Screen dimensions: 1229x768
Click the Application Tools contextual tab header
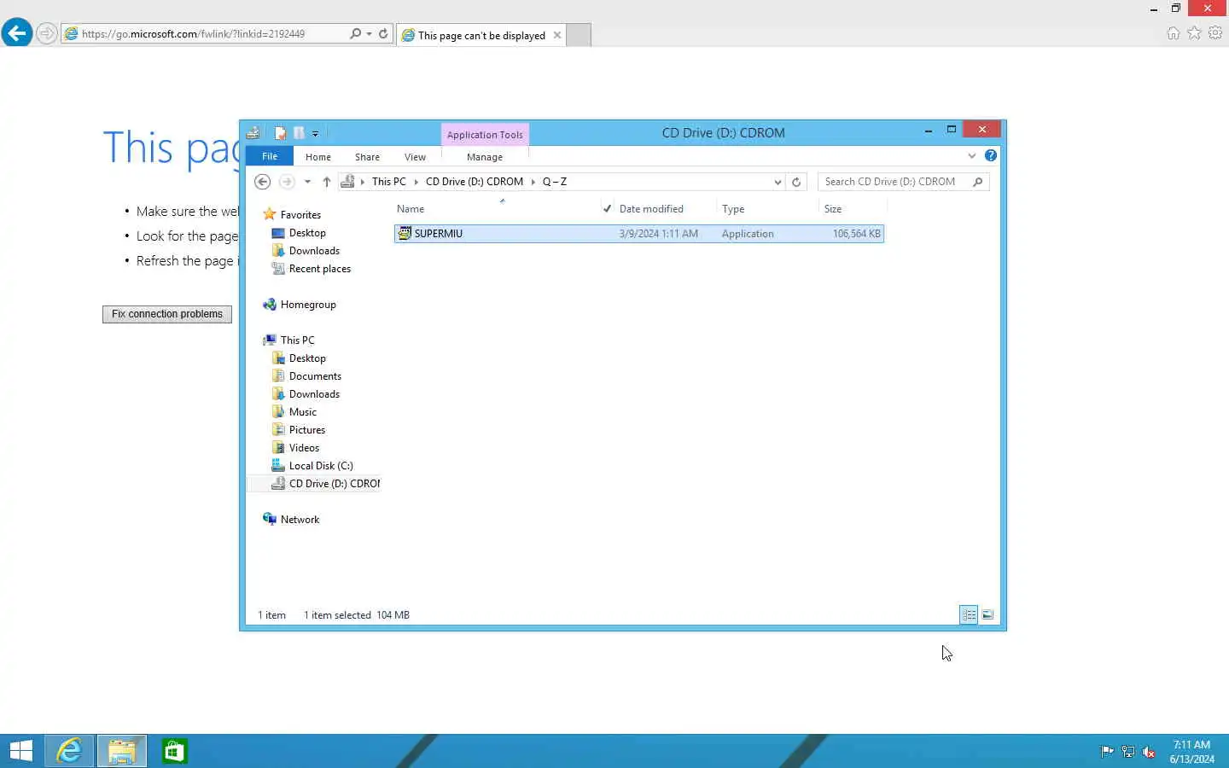(x=485, y=135)
